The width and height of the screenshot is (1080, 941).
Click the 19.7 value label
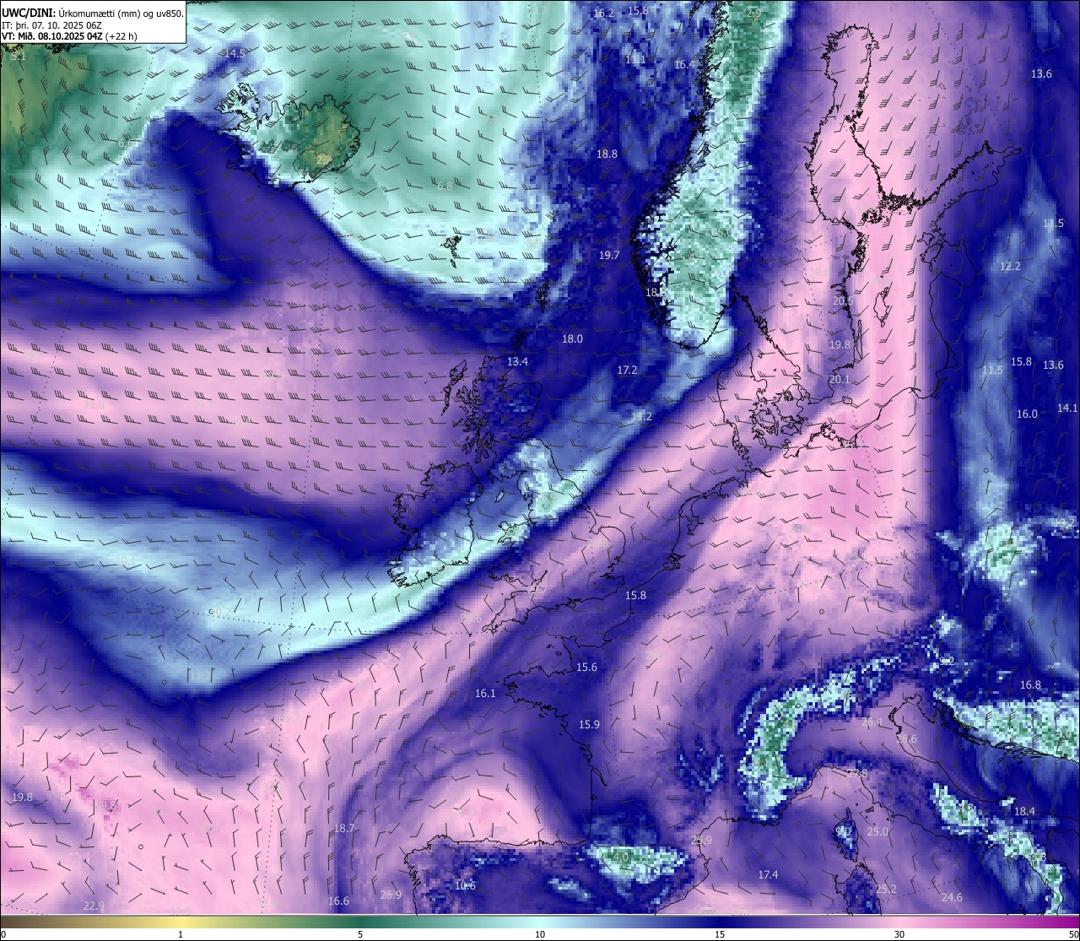click(x=609, y=255)
